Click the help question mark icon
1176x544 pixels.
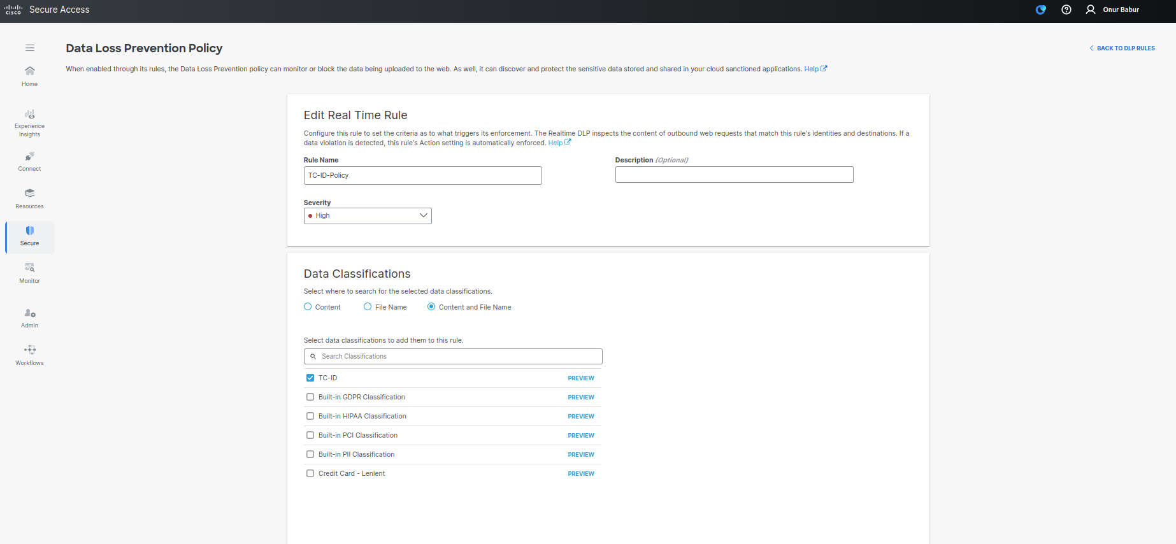1066,10
